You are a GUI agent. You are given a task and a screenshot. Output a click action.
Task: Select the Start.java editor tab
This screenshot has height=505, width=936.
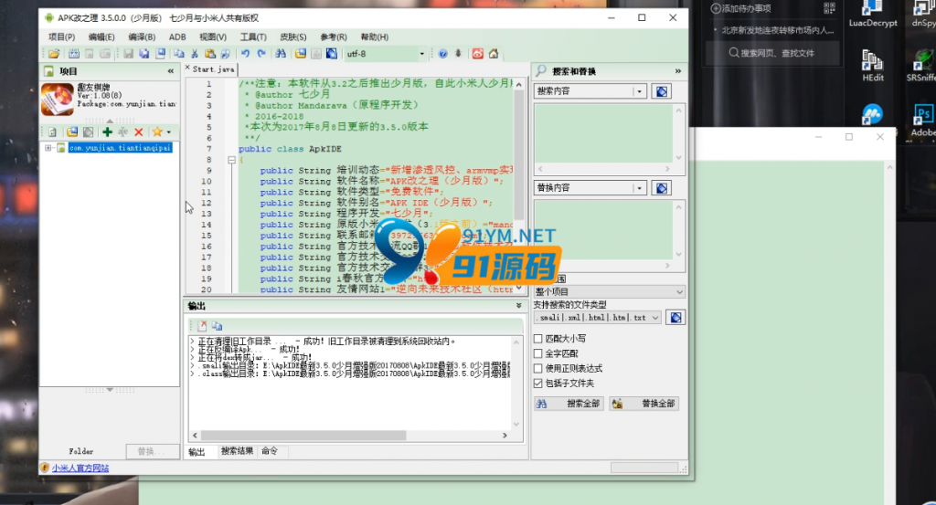(x=213, y=69)
